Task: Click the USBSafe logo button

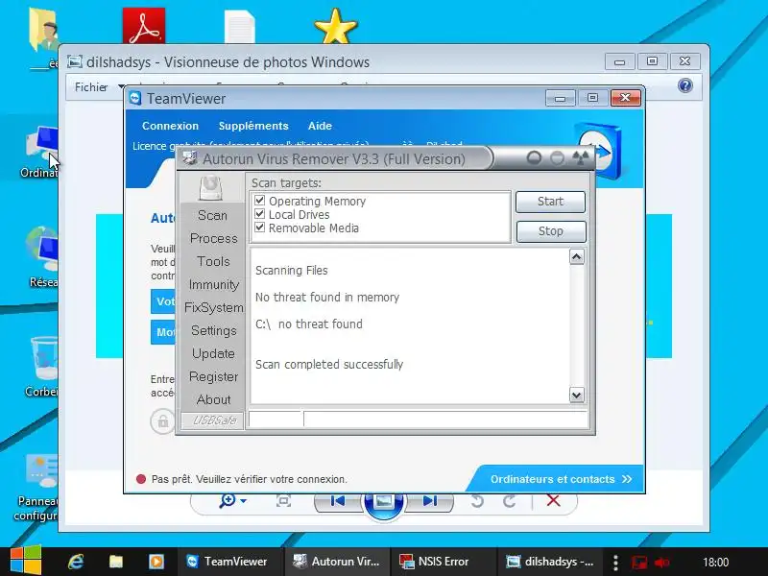Action: click(212, 420)
